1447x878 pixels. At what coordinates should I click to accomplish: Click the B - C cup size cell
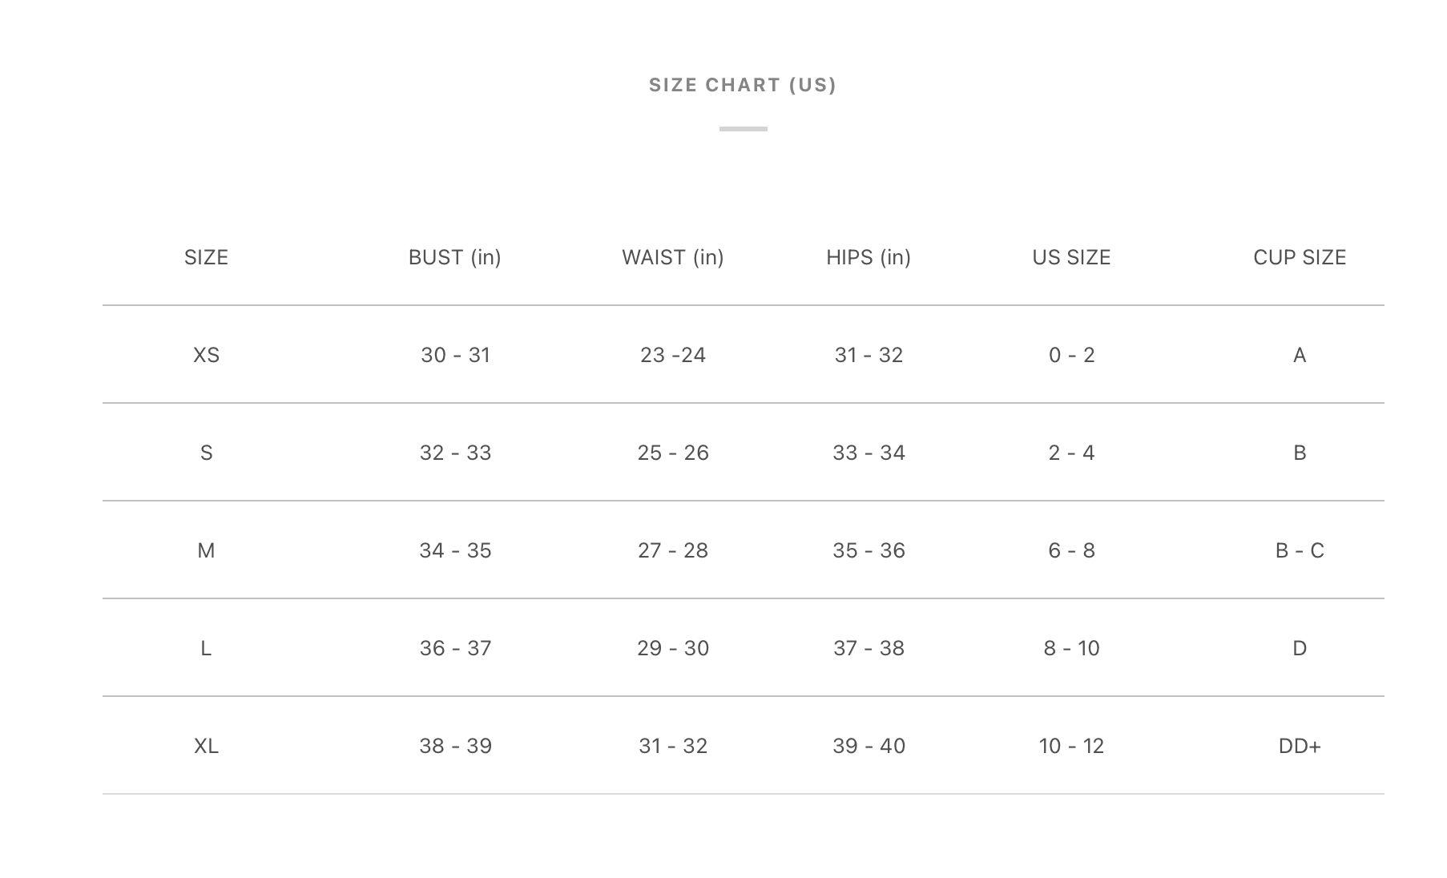coord(1299,550)
